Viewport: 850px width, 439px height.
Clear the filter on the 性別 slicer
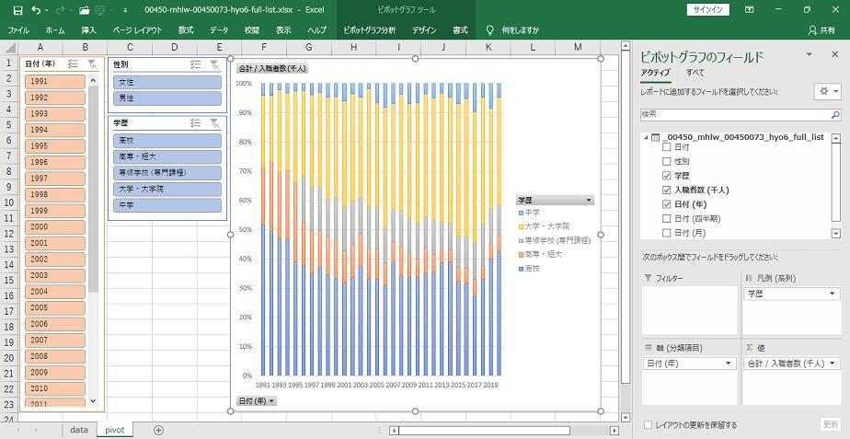click(213, 64)
